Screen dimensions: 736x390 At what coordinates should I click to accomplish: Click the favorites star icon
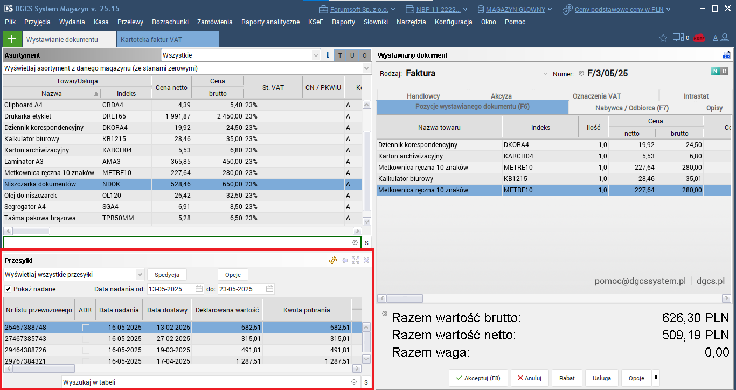coord(663,38)
